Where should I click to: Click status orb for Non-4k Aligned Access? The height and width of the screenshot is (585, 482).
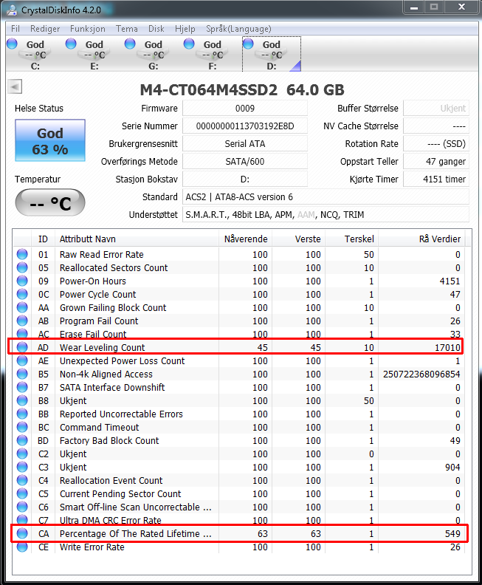(x=22, y=374)
